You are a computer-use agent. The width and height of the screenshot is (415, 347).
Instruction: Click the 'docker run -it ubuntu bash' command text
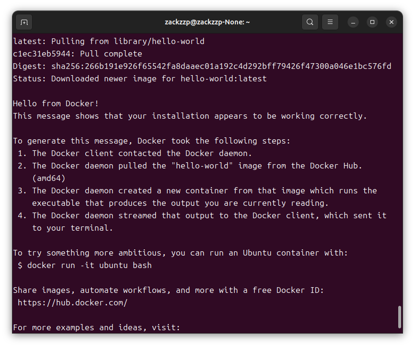tap(90, 265)
